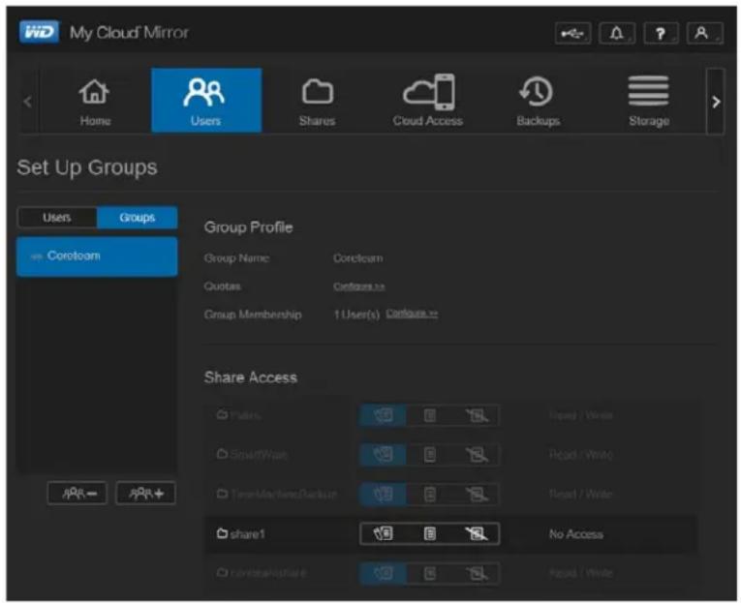Click the 'My Cloud Mirror' title text
This screenshot has width=741, height=603.
pos(129,33)
